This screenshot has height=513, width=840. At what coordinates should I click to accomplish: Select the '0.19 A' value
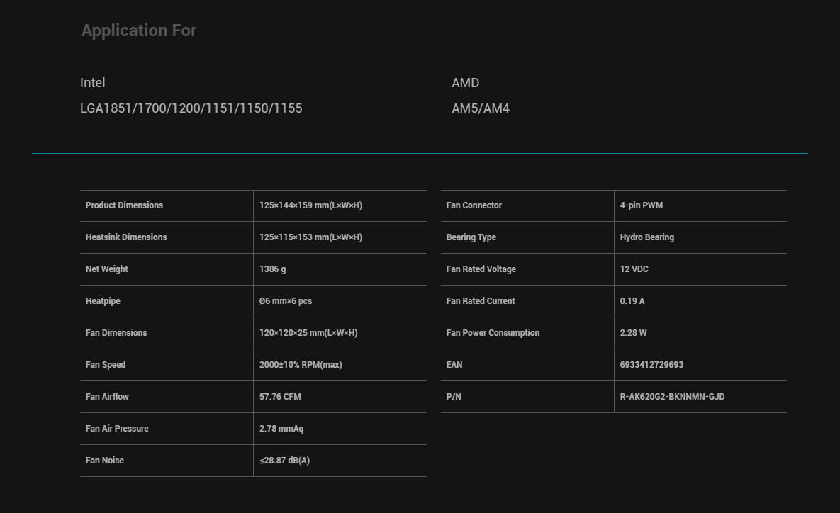coord(632,301)
